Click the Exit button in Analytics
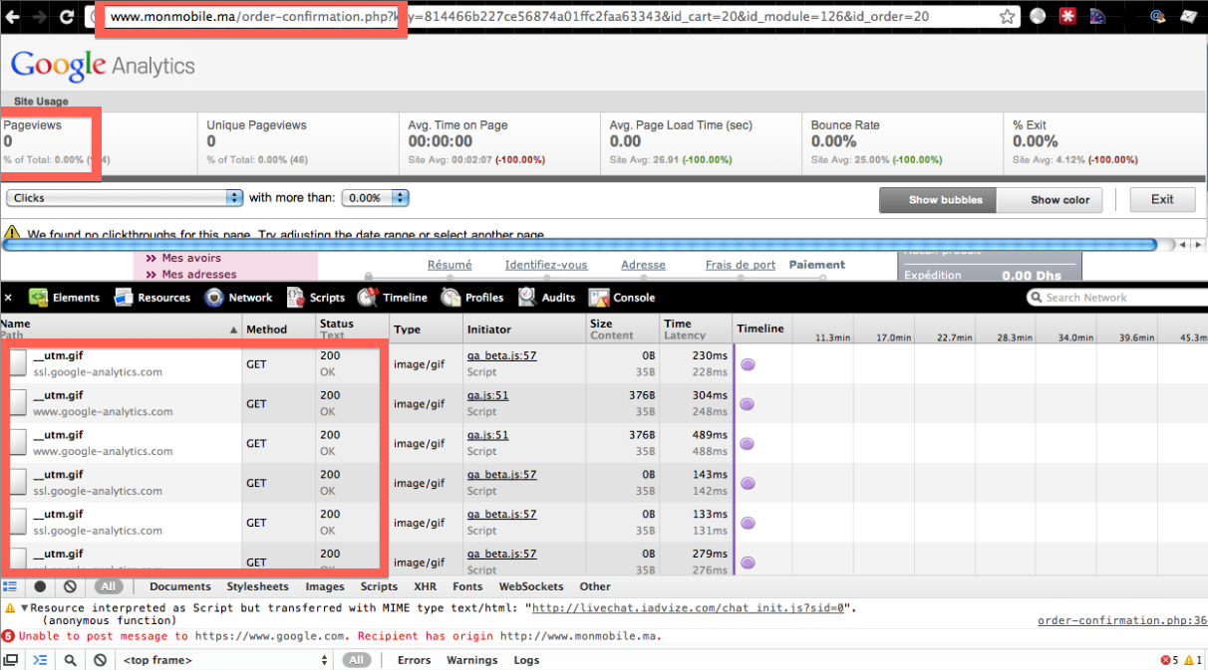The width and height of the screenshot is (1208, 670). [x=1162, y=199]
